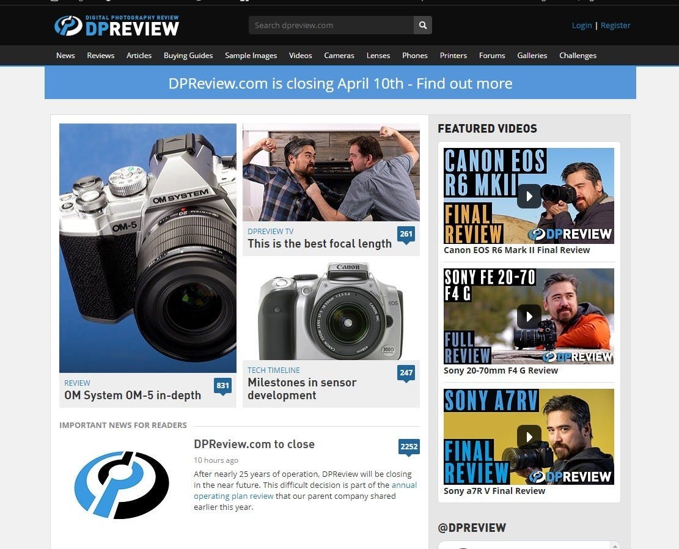The width and height of the screenshot is (679, 549).
Task: Click the DPReview logo in the header
Action: point(117,26)
